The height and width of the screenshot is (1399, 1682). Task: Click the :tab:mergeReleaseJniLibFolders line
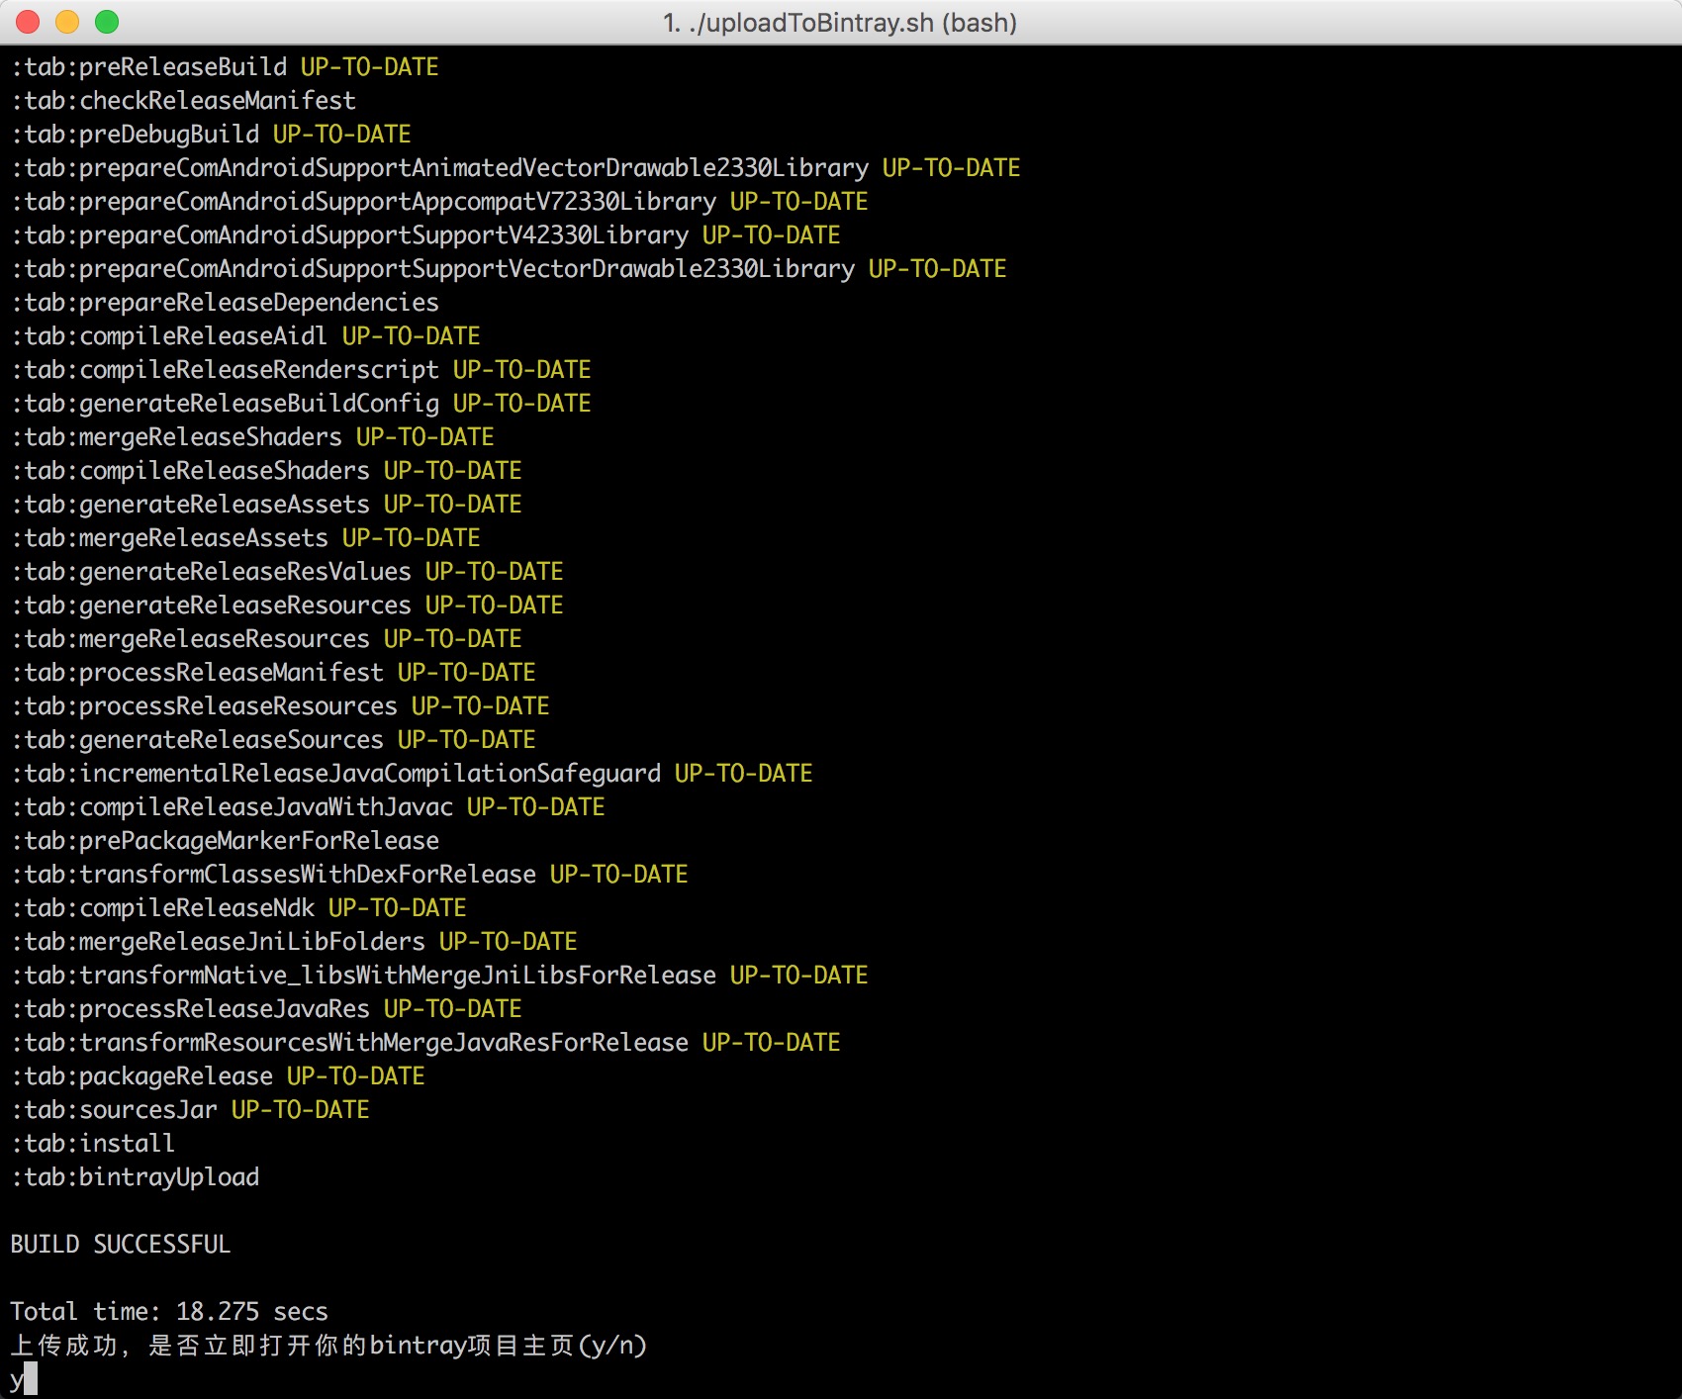(294, 942)
